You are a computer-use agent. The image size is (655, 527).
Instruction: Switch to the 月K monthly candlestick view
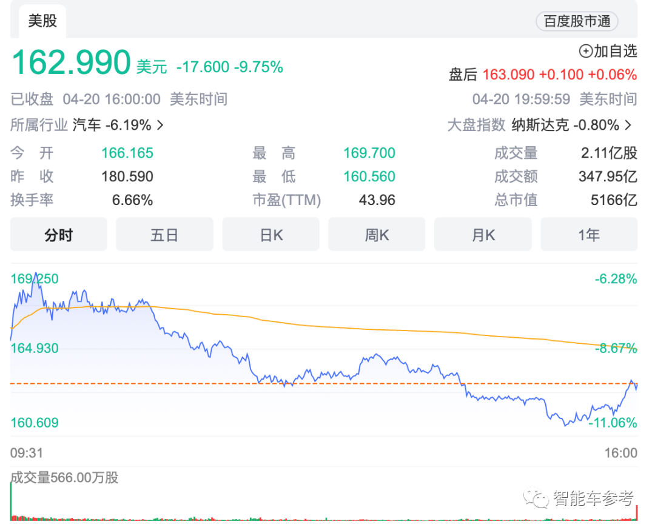pyautogui.click(x=483, y=235)
